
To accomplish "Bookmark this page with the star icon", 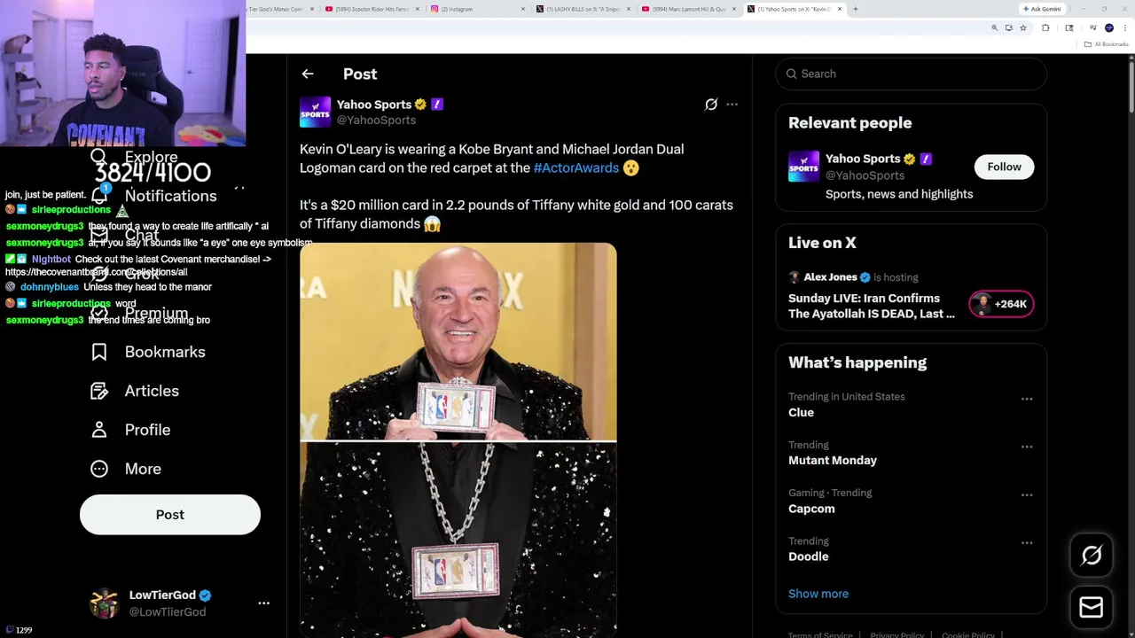I will [1022, 28].
